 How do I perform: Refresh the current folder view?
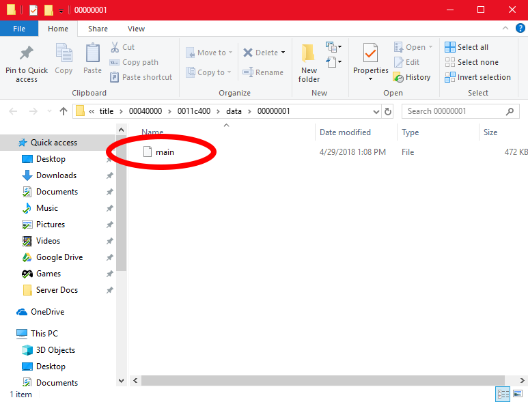point(389,111)
